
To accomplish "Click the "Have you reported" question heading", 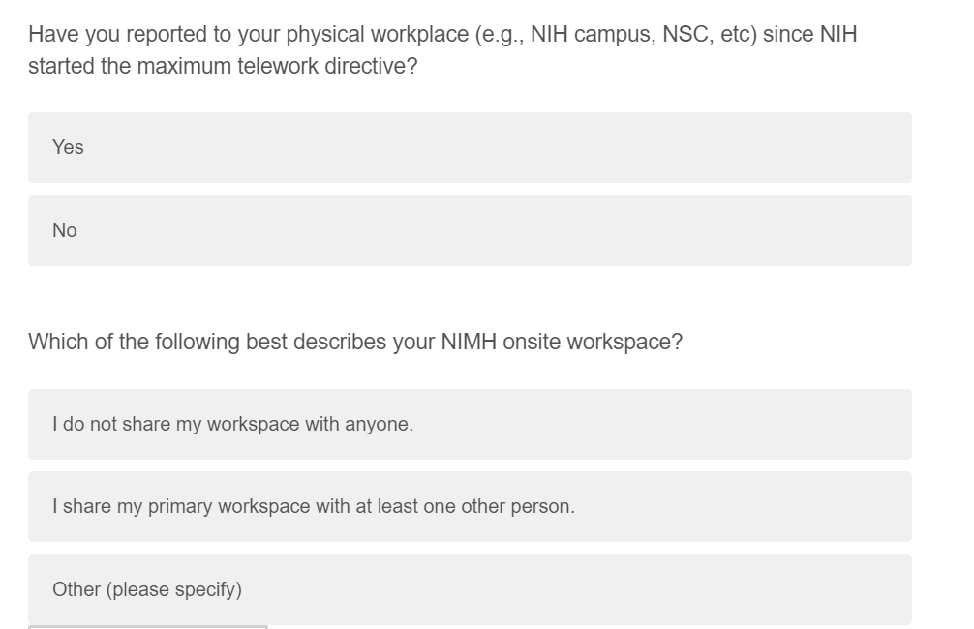I will coord(441,36).
